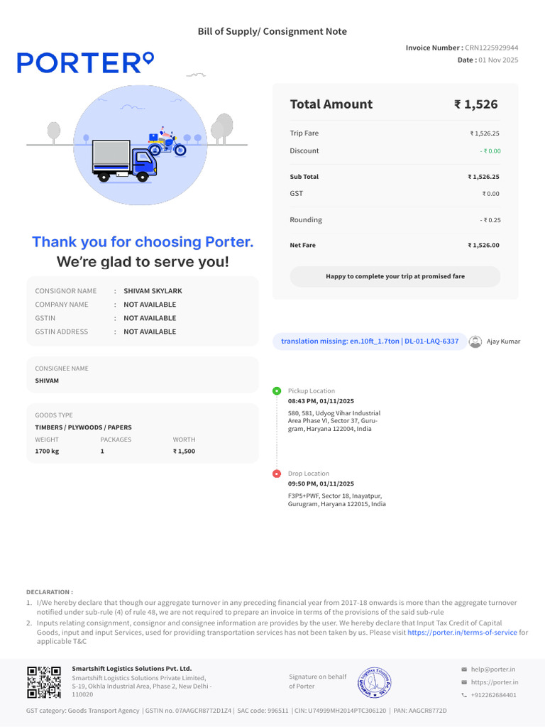Image resolution: width=545 pixels, height=727 pixels.
Task: Click the phone icon beside contact number
Action: click(464, 695)
